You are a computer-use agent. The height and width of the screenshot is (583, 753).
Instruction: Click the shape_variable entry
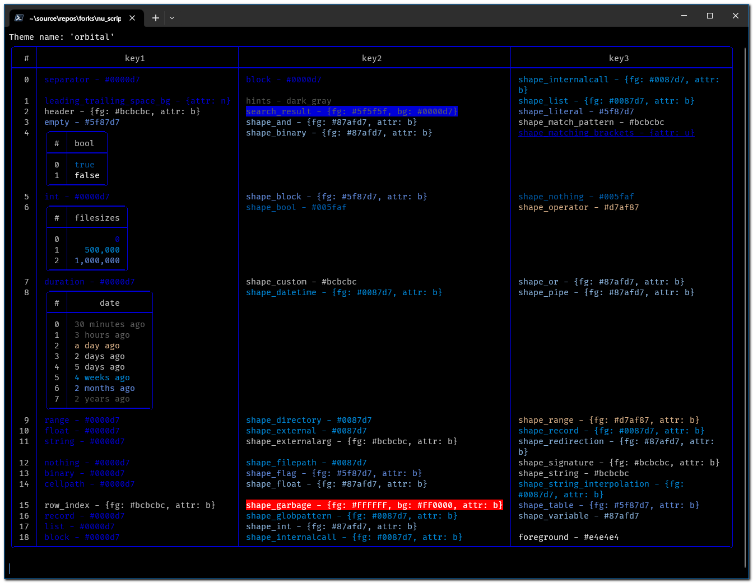pos(579,516)
